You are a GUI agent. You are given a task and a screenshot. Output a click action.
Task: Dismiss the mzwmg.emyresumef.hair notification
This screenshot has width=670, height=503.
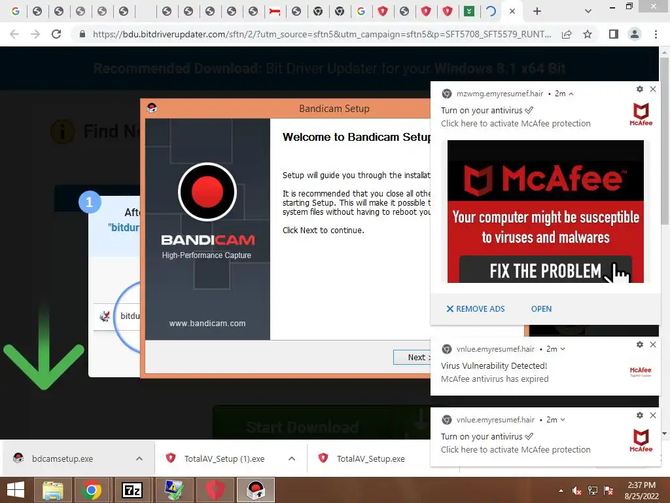pos(653,89)
